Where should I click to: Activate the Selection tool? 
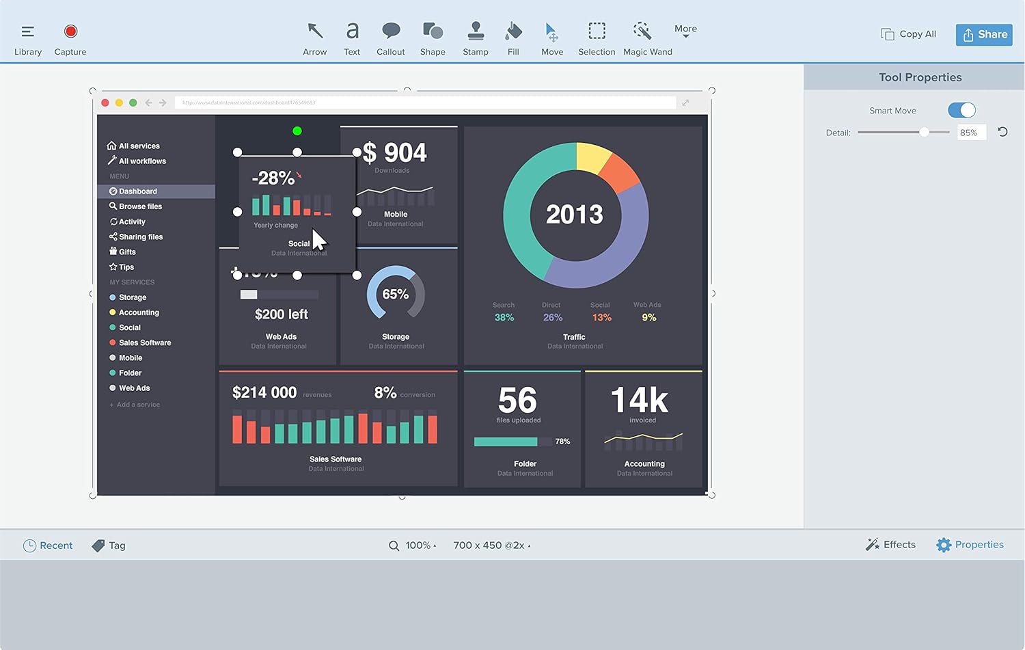point(597,38)
